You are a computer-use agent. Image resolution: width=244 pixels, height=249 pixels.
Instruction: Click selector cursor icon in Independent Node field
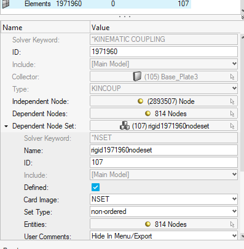click(x=232, y=101)
